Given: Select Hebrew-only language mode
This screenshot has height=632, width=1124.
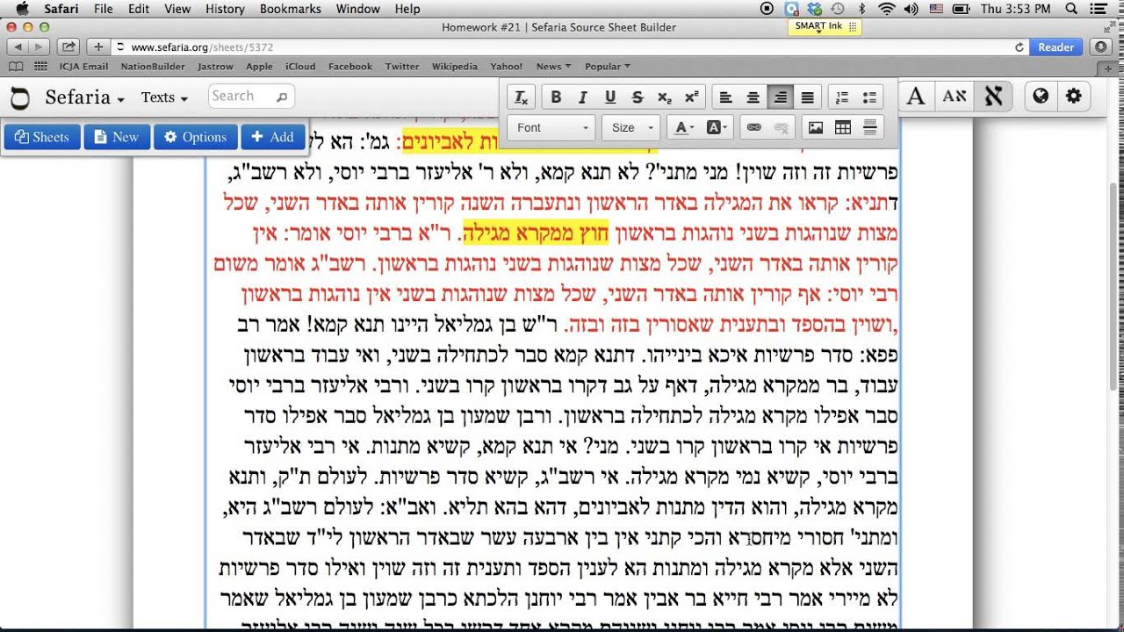Looking at the screenshot, I should click(993, 97).
